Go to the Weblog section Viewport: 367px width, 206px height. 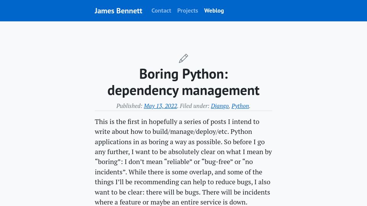[x=214, y=11]
